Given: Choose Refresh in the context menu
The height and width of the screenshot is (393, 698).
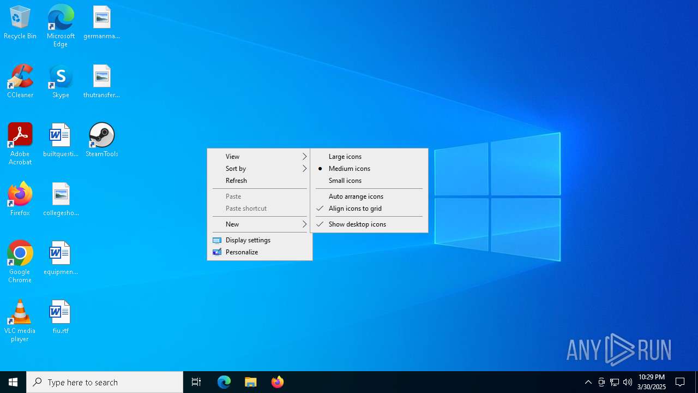Looking at the screenshot, I should click(x=260, y=181).
